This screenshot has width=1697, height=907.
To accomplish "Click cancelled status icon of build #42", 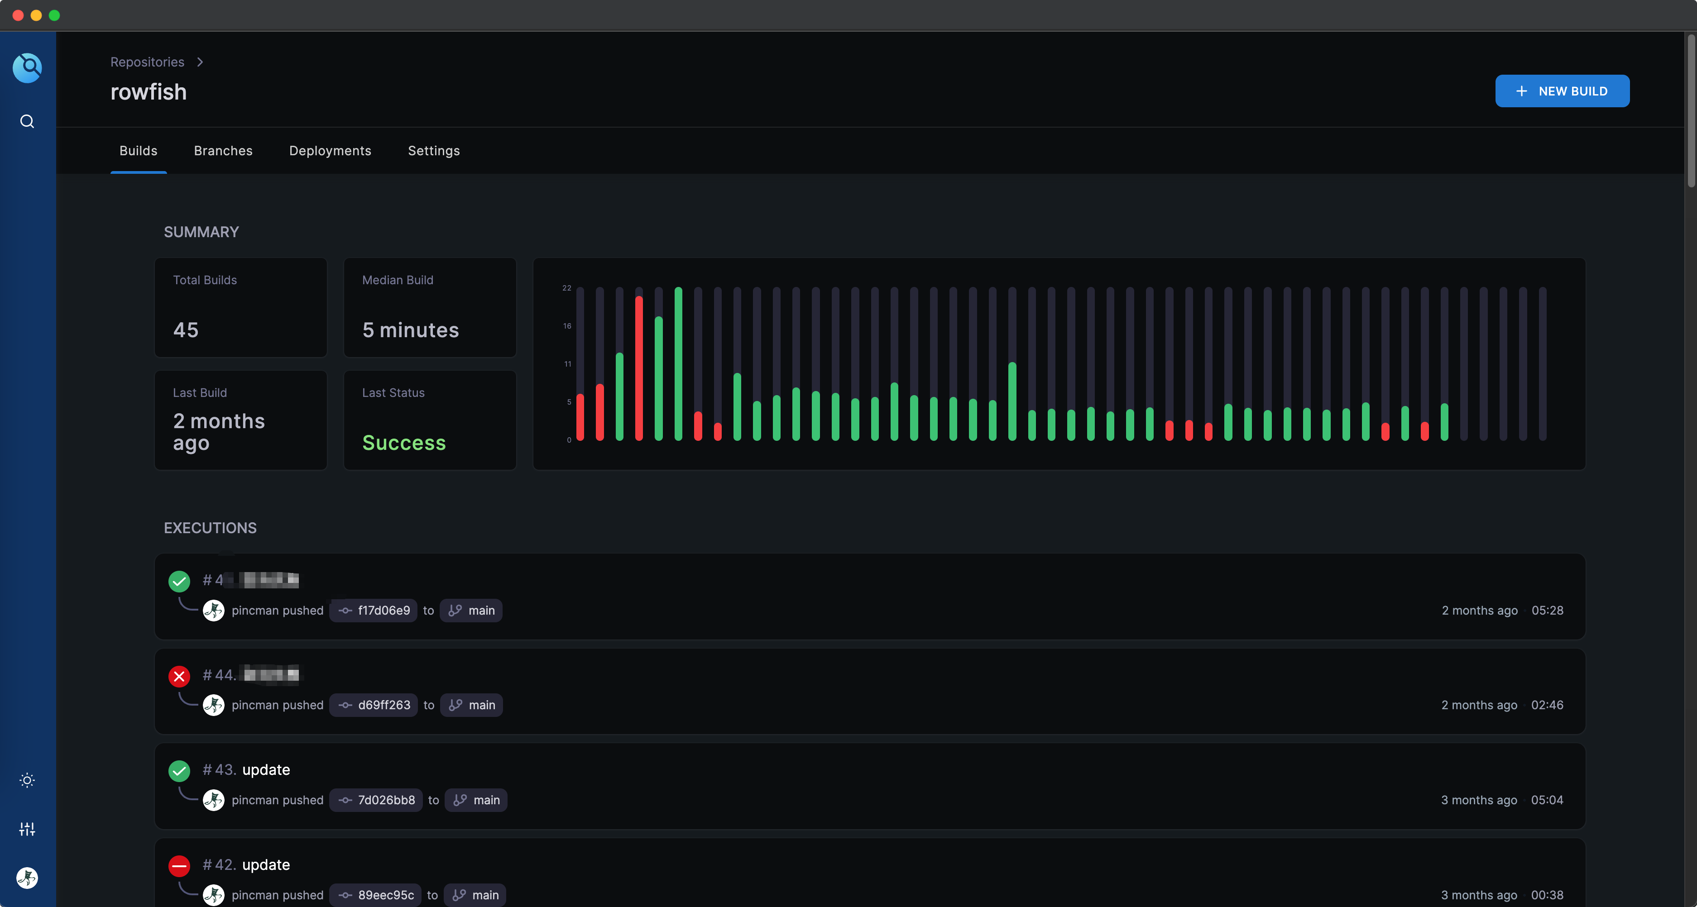I will pyautogui.click(x=179, y=865).
